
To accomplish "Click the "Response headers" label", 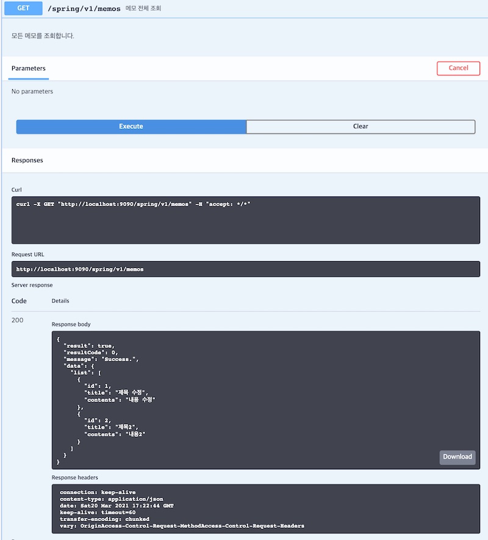I will tap(75, 477).
